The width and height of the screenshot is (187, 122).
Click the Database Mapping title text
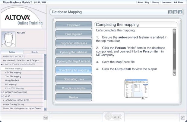[x=67, y=12]
